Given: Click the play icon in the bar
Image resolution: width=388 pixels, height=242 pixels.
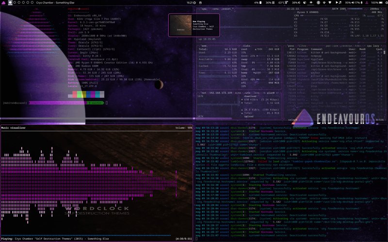Looking at the screenshot, I should [x=337, y=3].
